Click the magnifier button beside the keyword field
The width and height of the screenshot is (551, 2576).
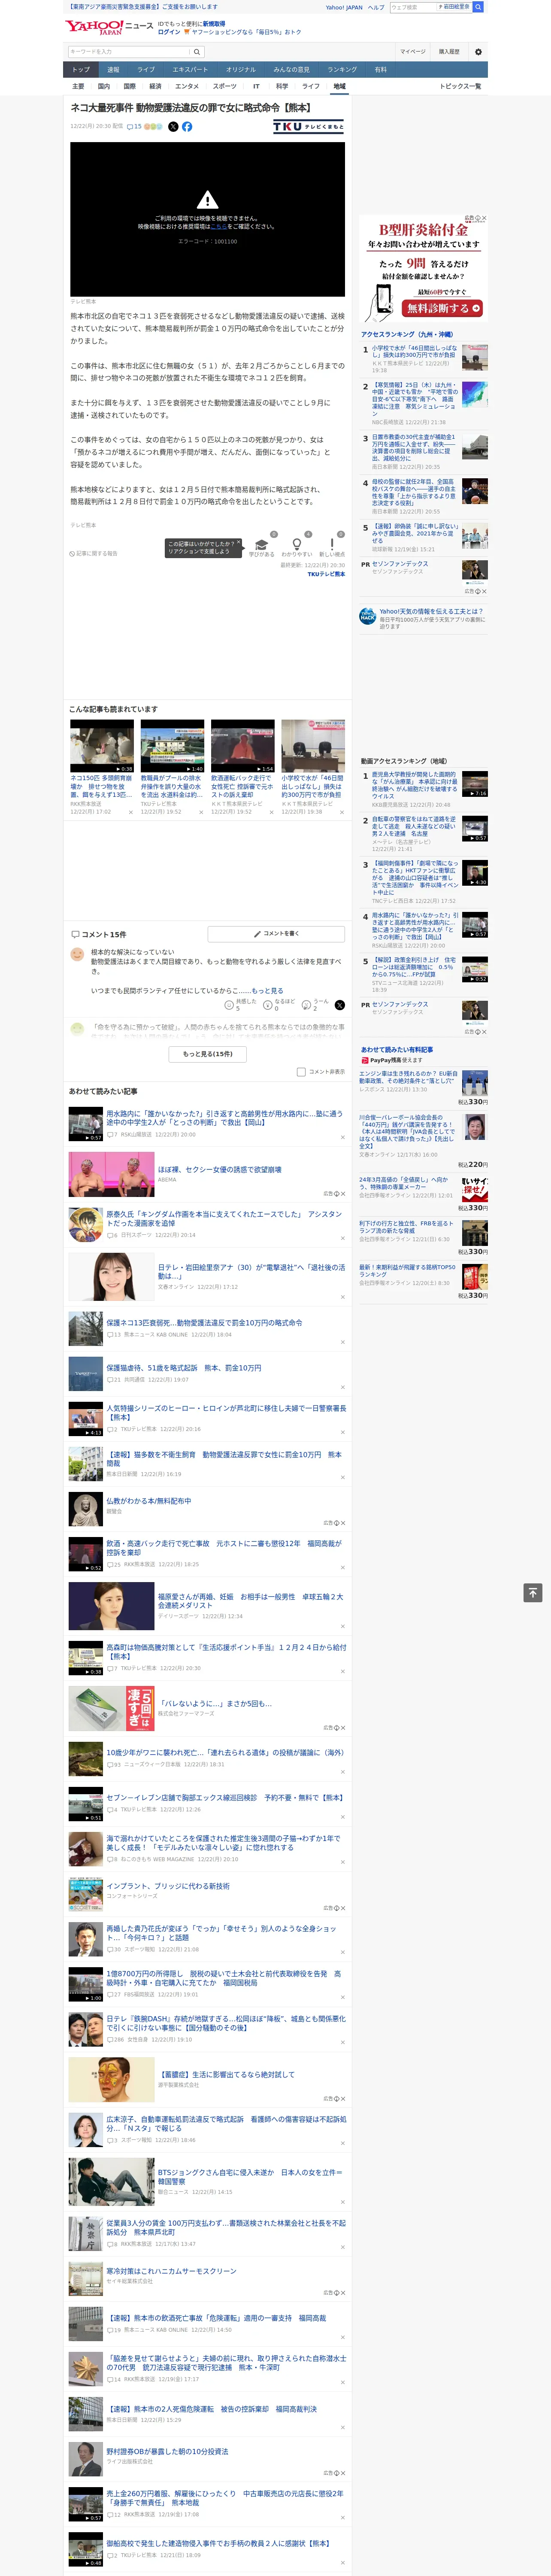[197, 52]
